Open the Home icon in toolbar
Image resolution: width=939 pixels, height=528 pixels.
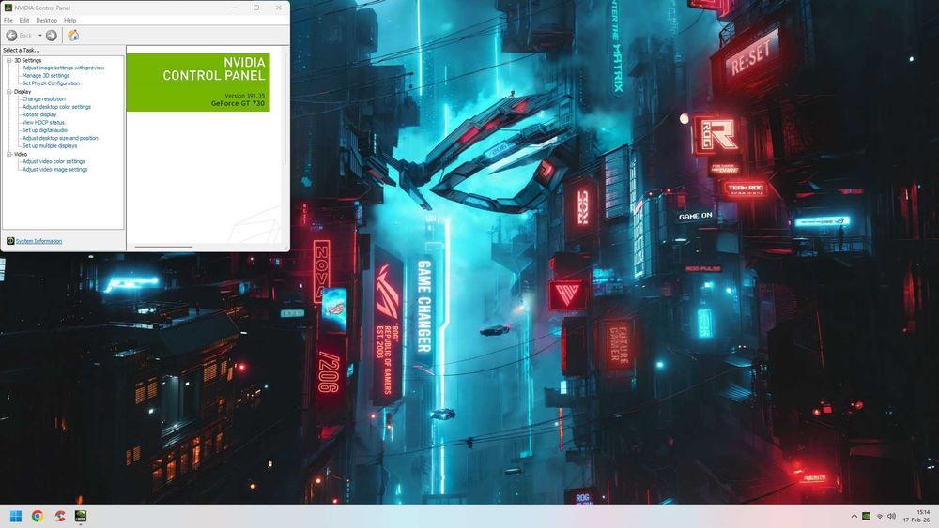pyautogui.click(x=73, y=36)
